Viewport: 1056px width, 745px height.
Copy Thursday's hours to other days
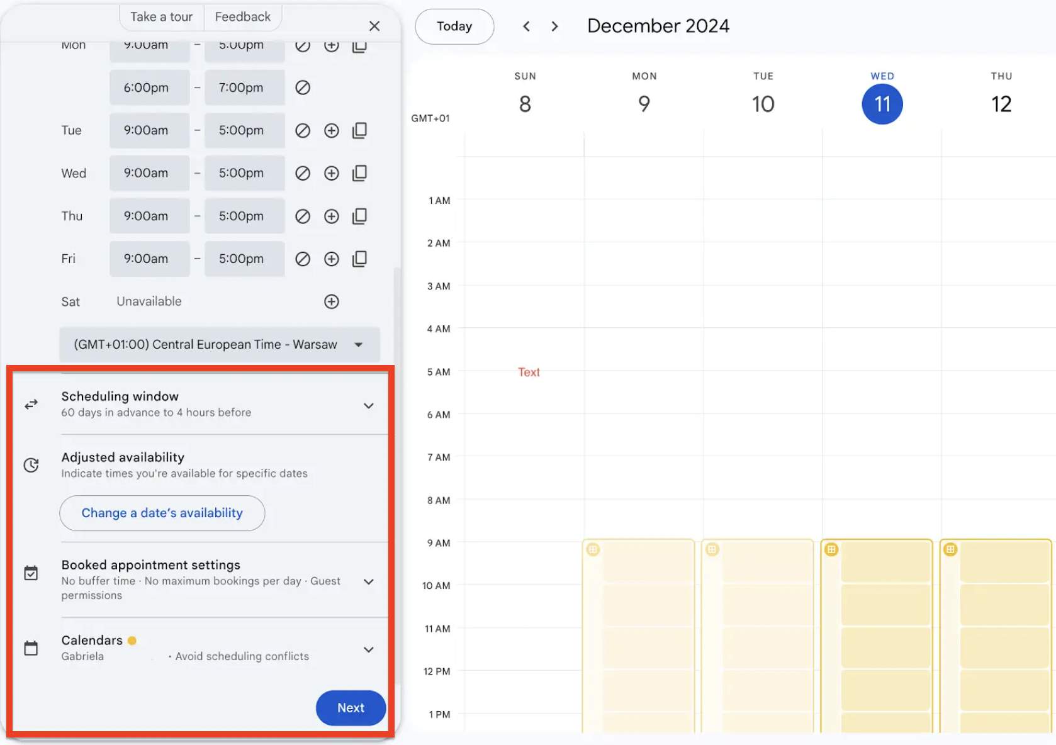tap(360, 216)
